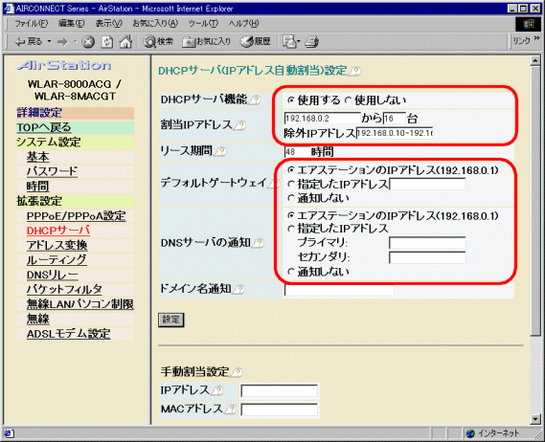The height and width of the screenshot is (442, 545).
Task: Click the Print toolbar icon
Action: [311, 42]
